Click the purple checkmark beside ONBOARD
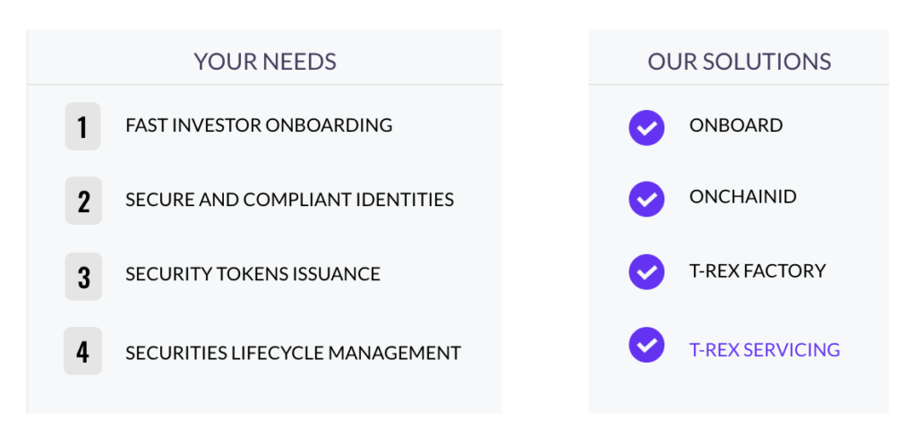The width and height of the screenshot is (917, 437). click(647, 127)
